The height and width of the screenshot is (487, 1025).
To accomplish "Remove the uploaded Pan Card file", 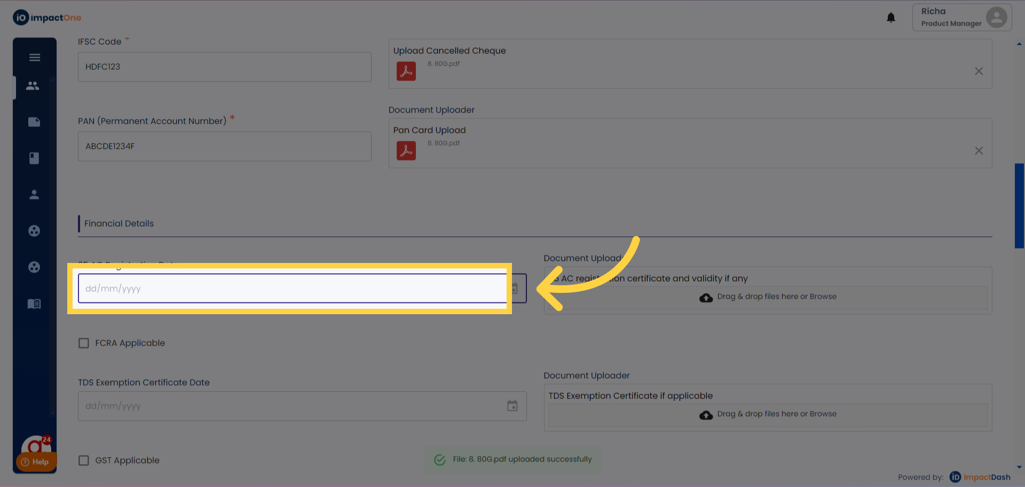I will [979, 151].
